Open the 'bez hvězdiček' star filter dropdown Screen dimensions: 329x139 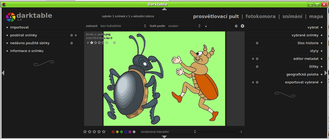pos(124,26)
